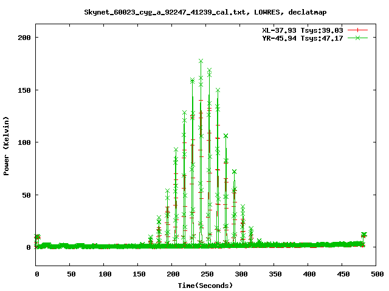
Task: Click the y-axis tick label 100
Action: click(24, 142)
